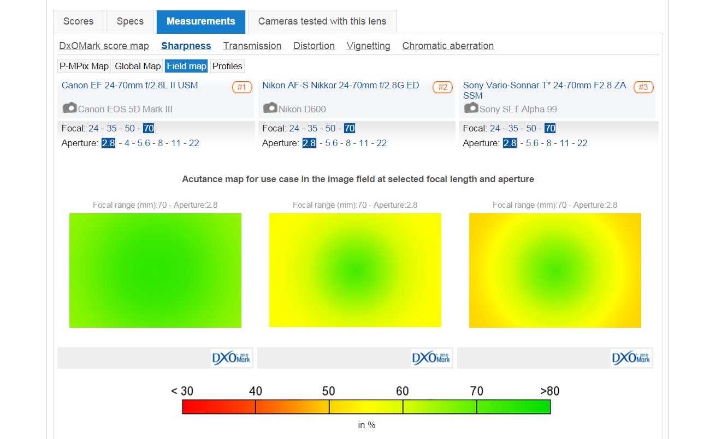Select the Sharpness measurement link
The image size is (727, 439).
click(186, 46)
